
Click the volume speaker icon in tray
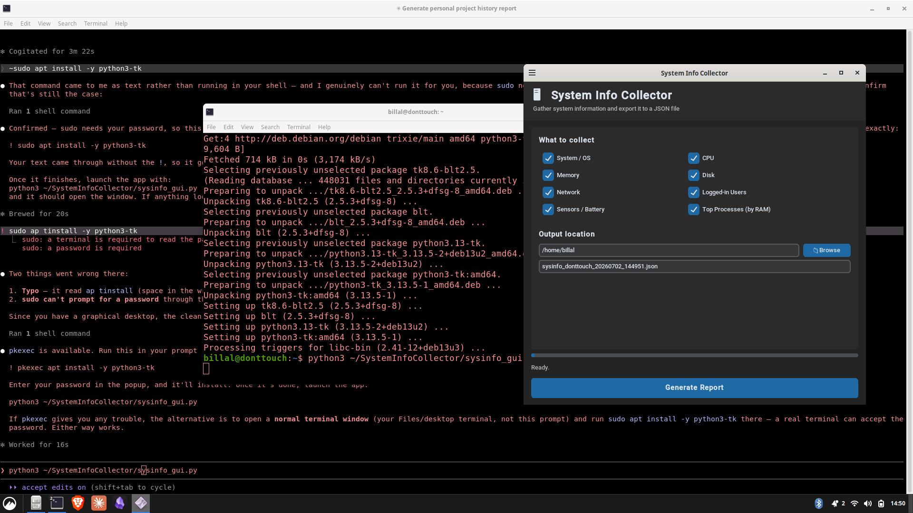tap(868, 503)
